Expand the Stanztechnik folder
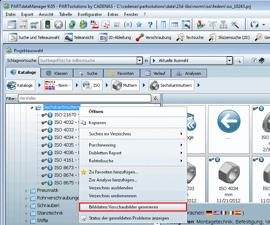This screenshot has width=270, height=225. pos(26,213)
